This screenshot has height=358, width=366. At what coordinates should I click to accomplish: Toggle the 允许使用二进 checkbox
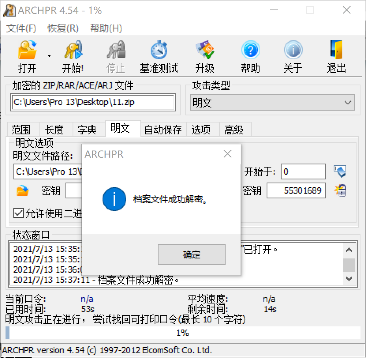[19, 213]
